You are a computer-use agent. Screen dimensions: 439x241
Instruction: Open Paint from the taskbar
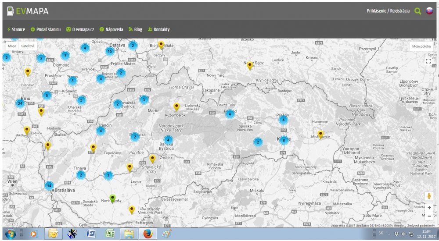pos(166,234)
